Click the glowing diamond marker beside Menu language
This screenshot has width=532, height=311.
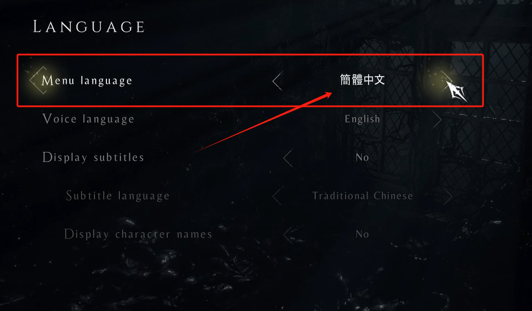38,80
